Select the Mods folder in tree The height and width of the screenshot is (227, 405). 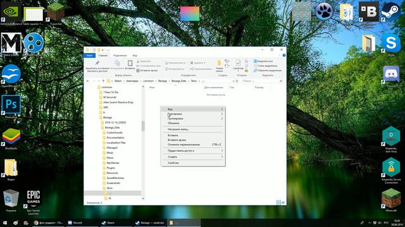click(x=109, y=153)
